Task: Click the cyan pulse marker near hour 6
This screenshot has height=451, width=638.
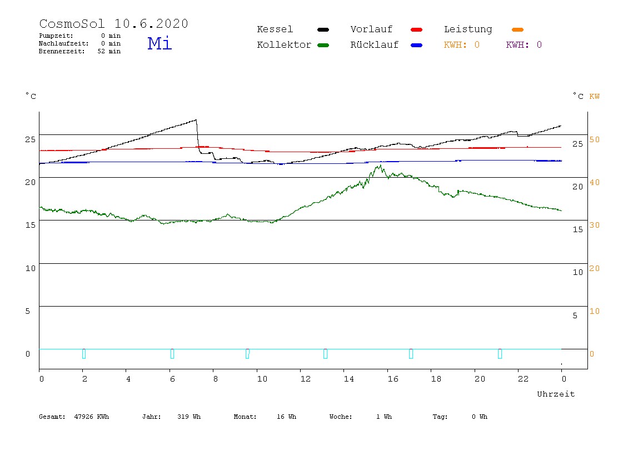Action: click(x=172, y=354)
